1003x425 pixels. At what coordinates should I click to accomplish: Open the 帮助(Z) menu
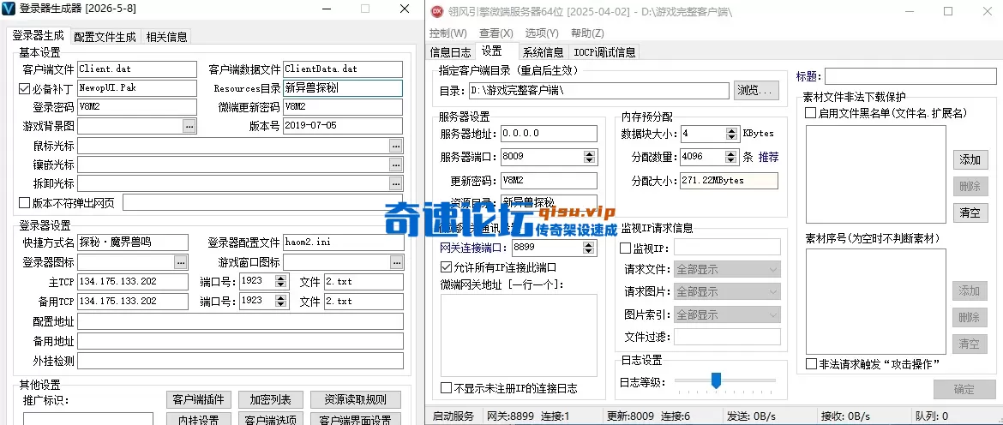click(x=587, y=33)
